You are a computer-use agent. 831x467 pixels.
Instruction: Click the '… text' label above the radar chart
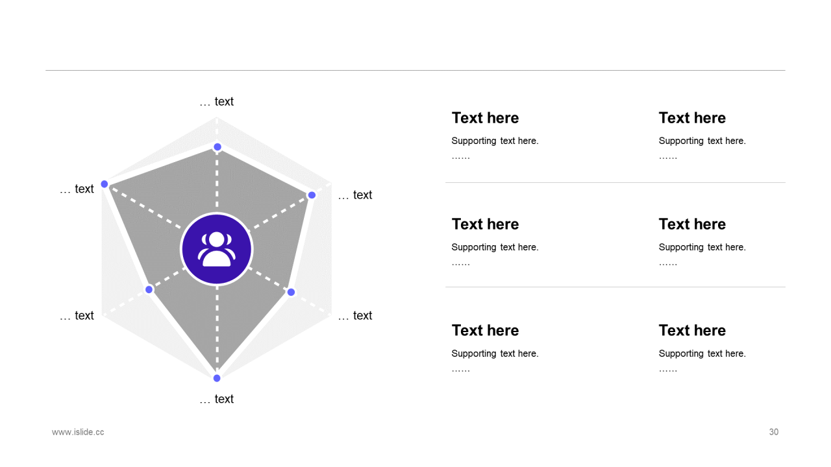(x=216, y=102)
